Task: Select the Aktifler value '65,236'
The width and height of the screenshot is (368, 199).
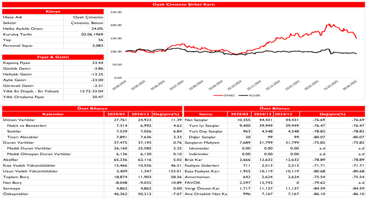Action: 121,160
